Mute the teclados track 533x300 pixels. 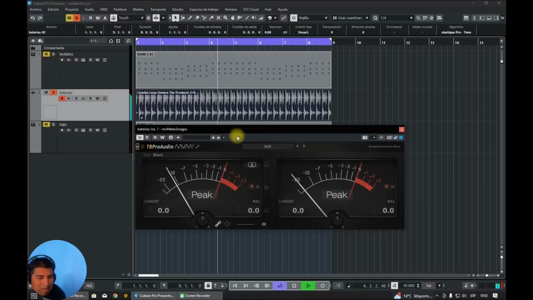(x=46, y=54)
